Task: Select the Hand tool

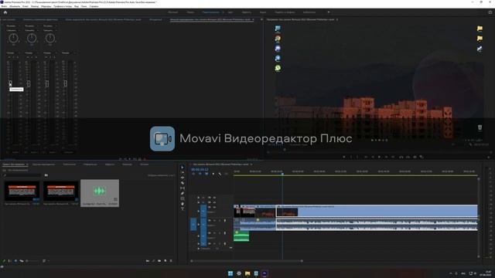Action: point(183,204)
